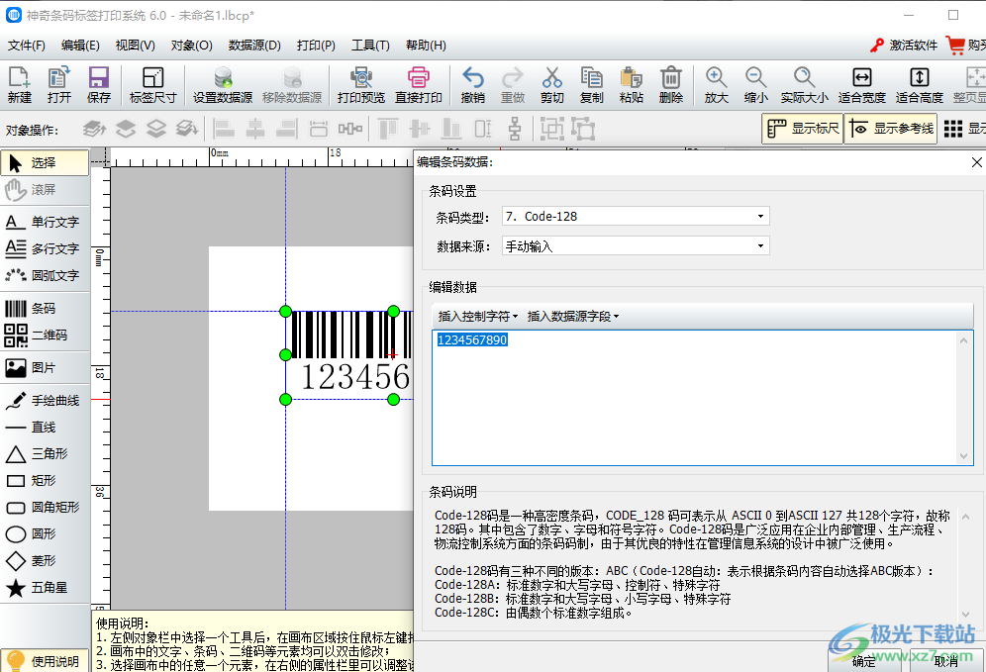Click 条码说明 scrollbar down arrow
The width and height of the screenshot is (986, 672).
click(966, 615)
